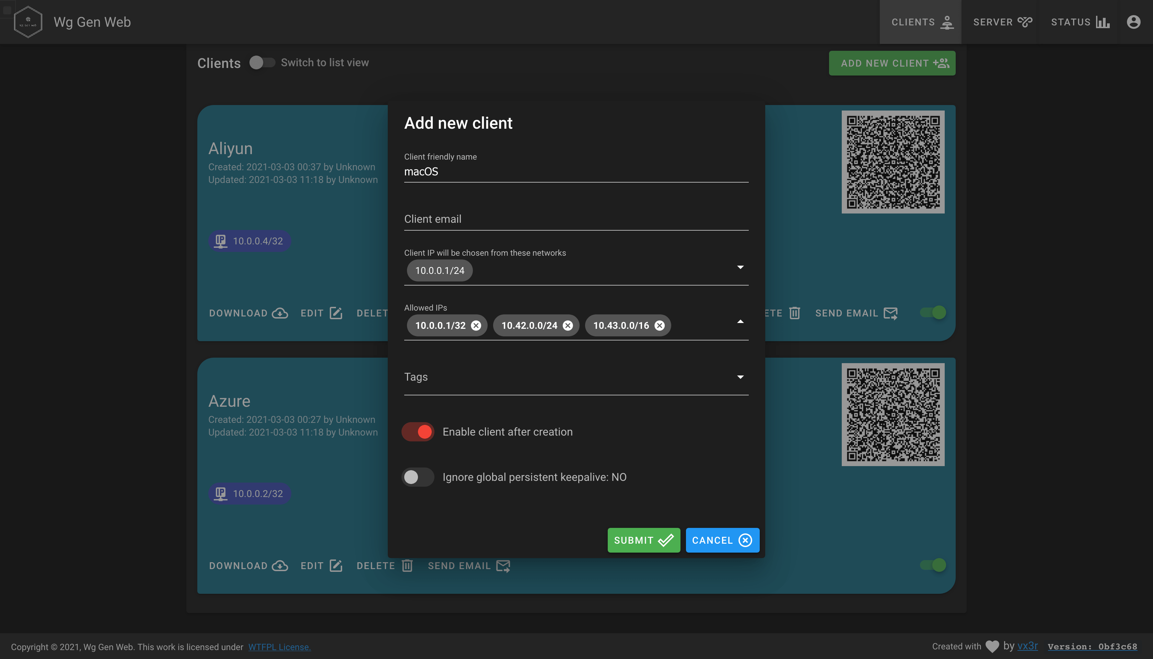Click the Client friendly name input field
The width and height of the screenshot is (1153, 659).
point(576,172)
